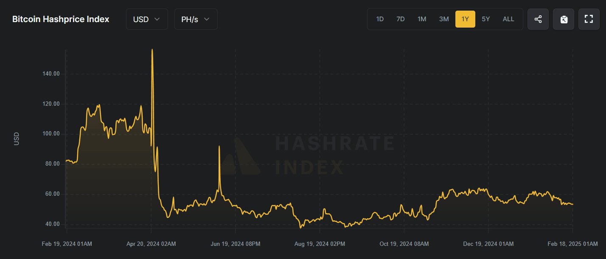This screenshot has width=606, height=259.
Task: Click the Bitcoin Hashprice Index title
Action: [x=61, y=19]
